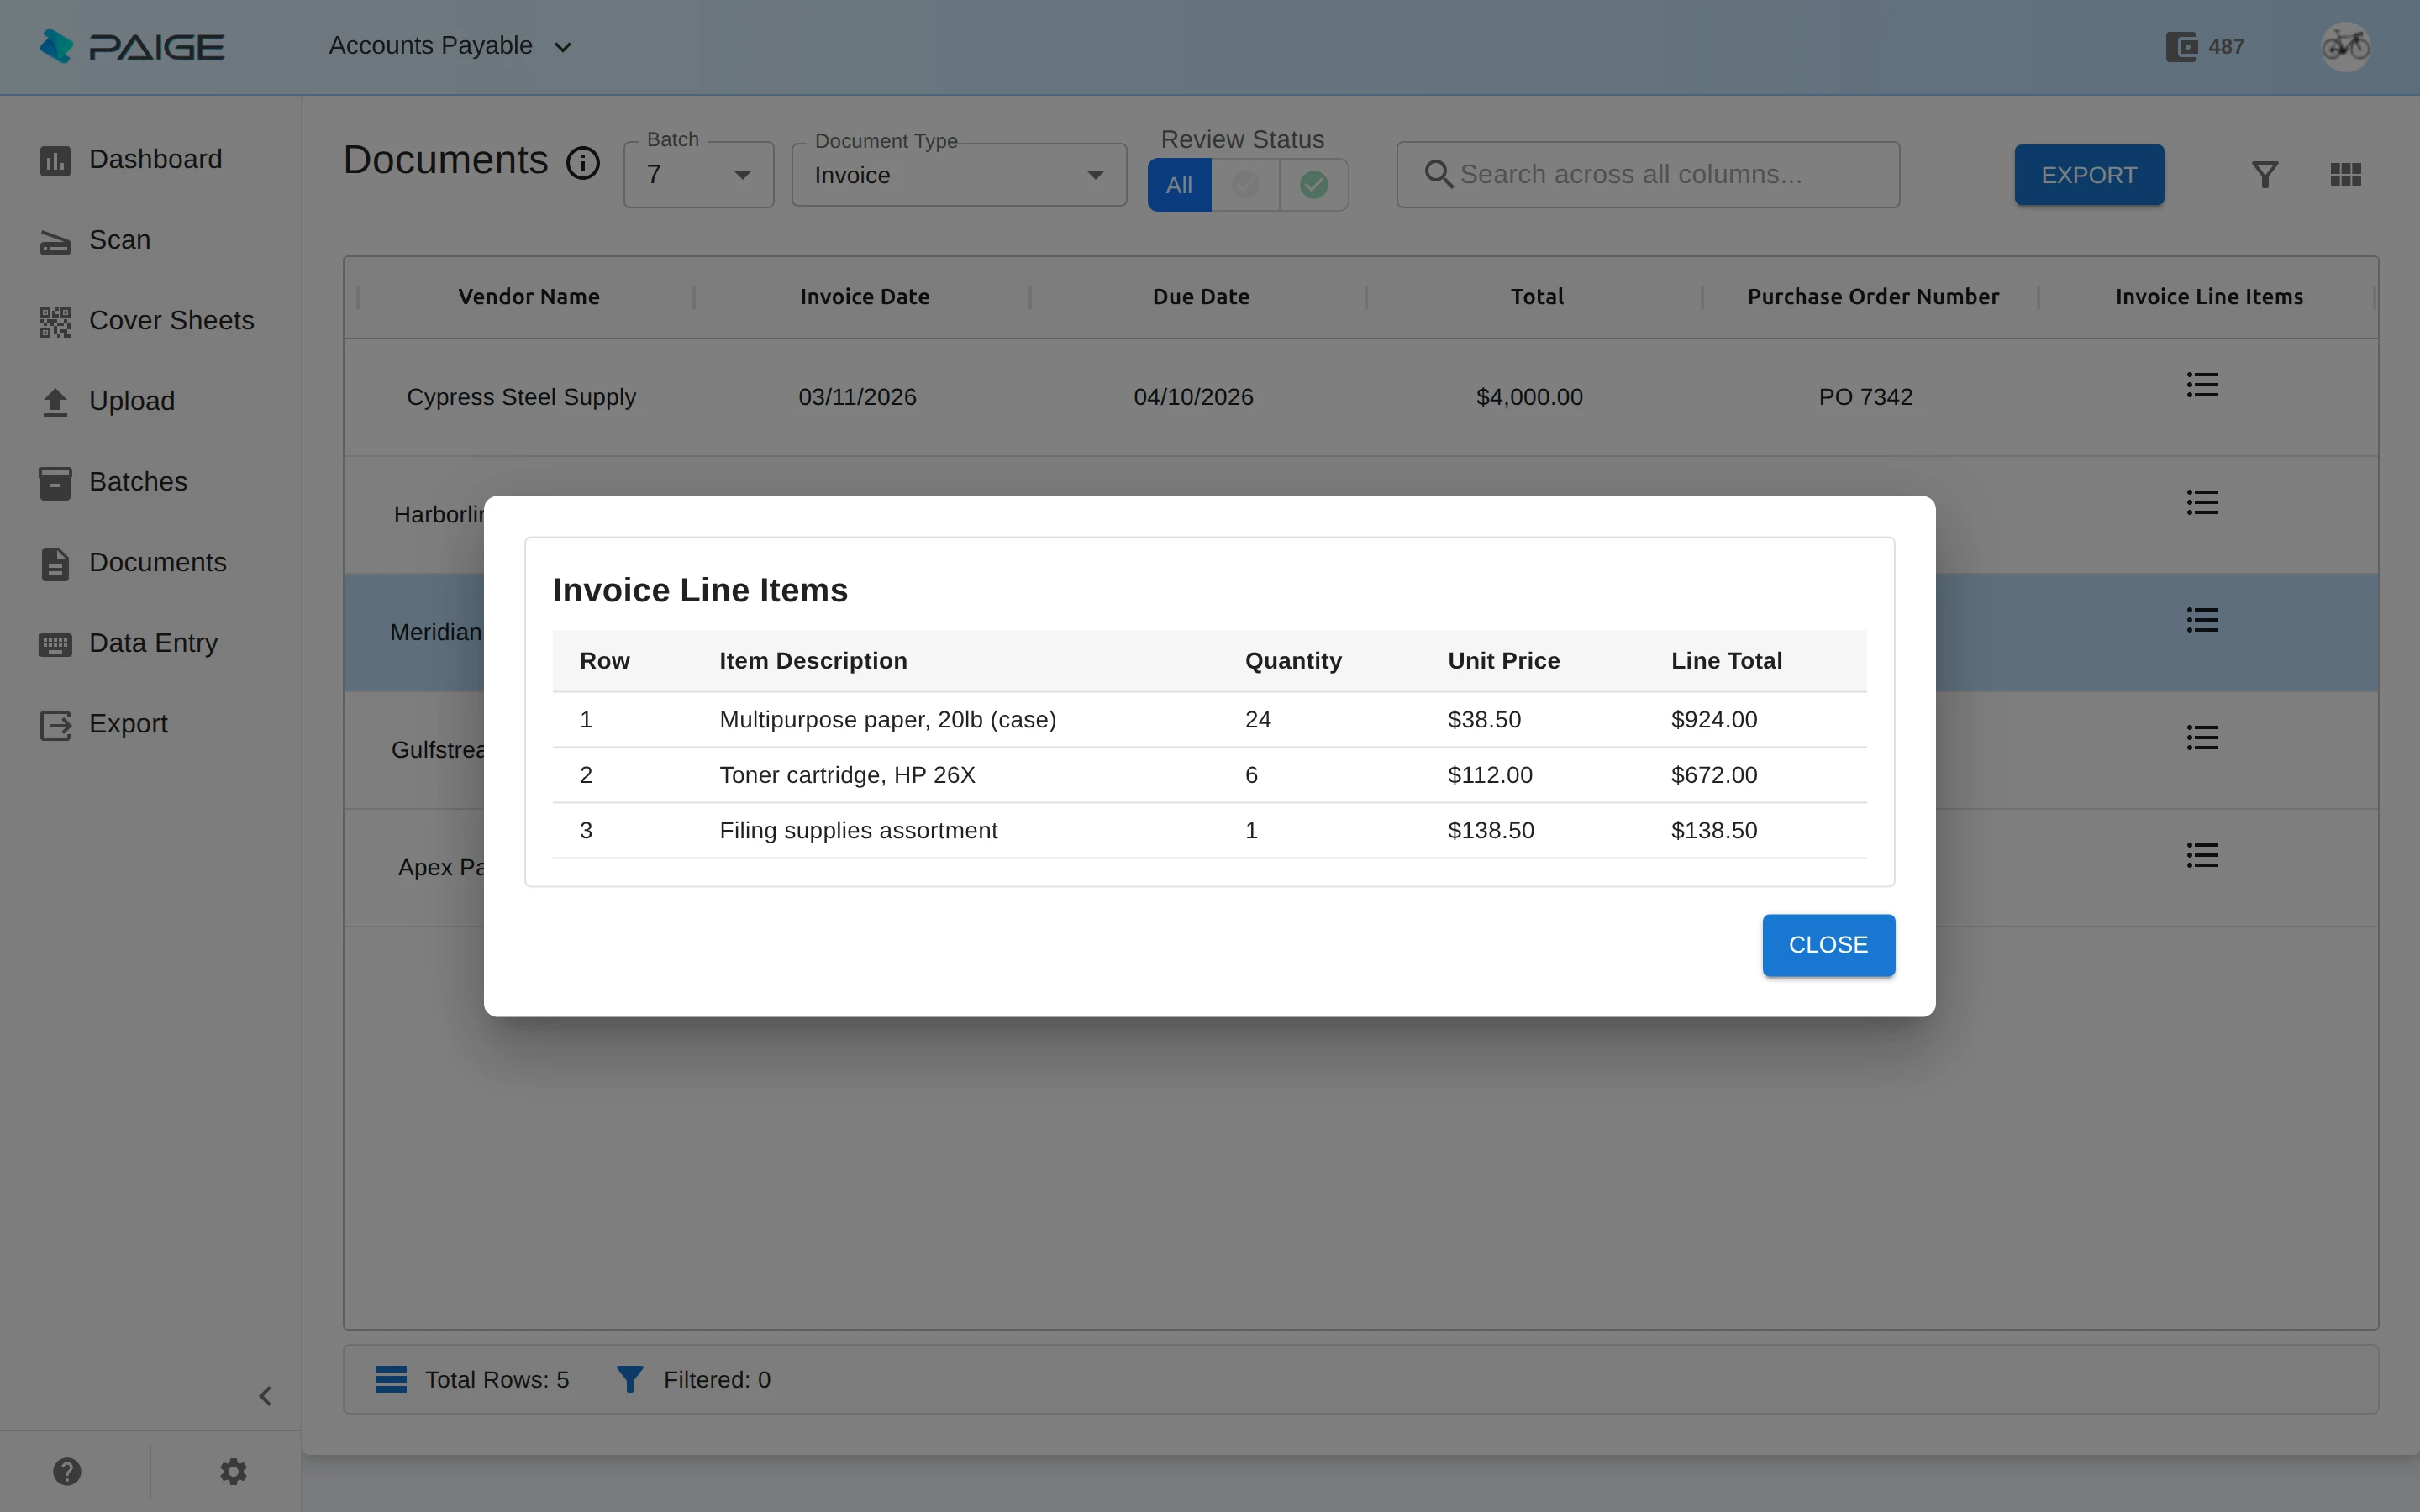The height and width of the screenshot is (1512, 2420).
Task: Click the Batches archive icon
Action: click(55, 483)
